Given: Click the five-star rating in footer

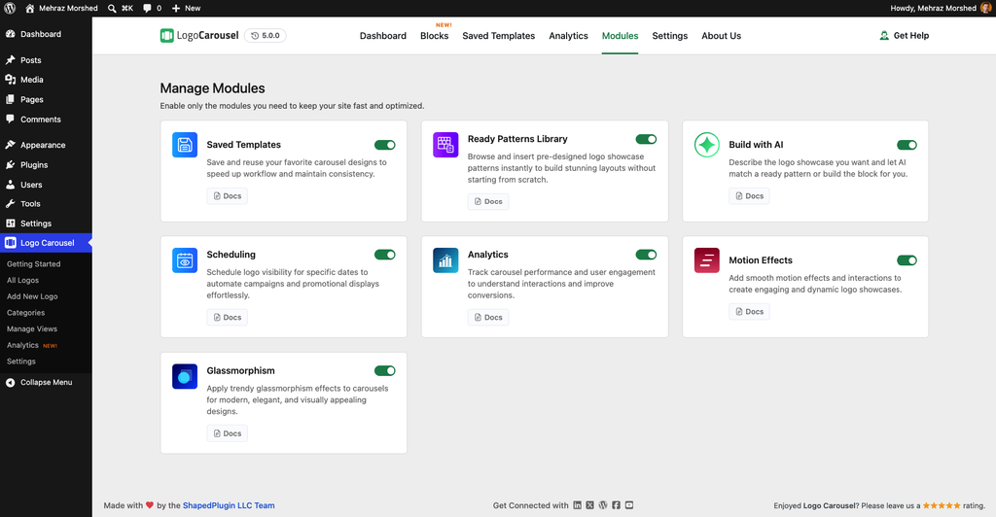Looking at the screenshot, I should [x=942, y=505].
